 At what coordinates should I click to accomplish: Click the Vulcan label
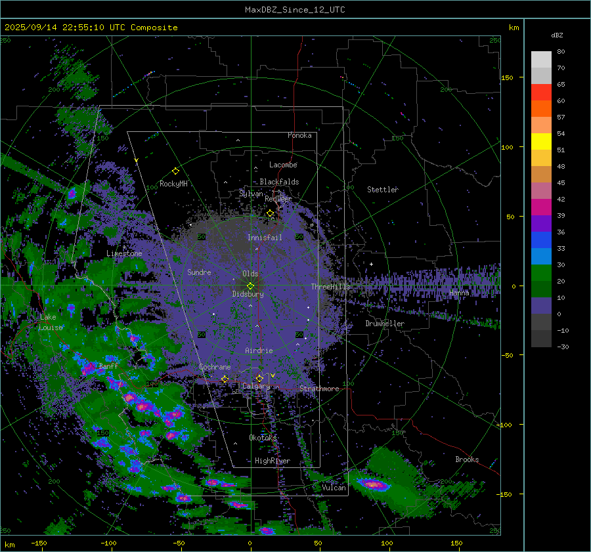click(334, 488)
